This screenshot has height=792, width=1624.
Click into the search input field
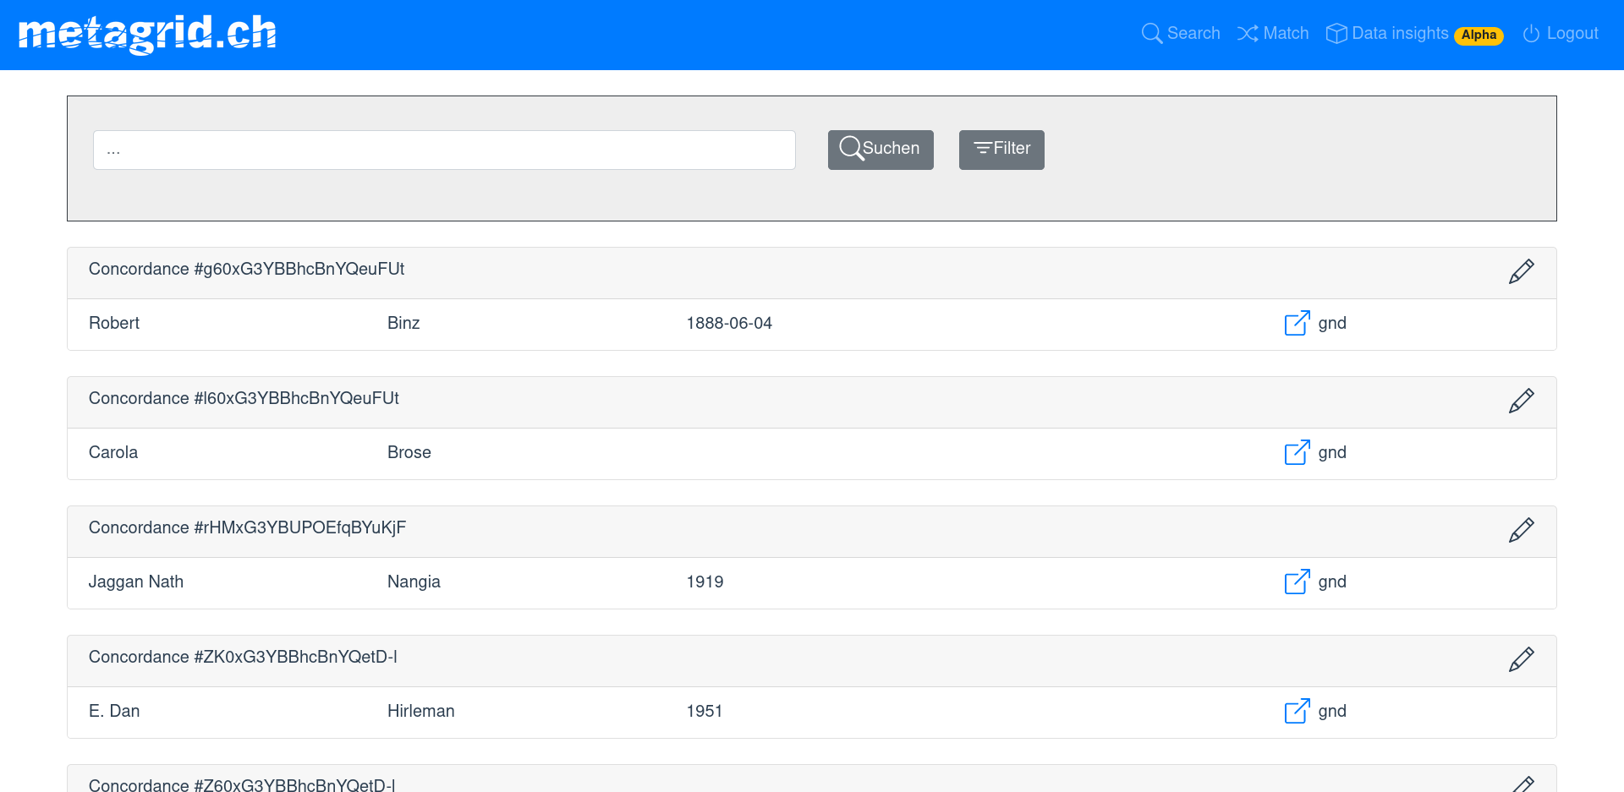(444, 150)
